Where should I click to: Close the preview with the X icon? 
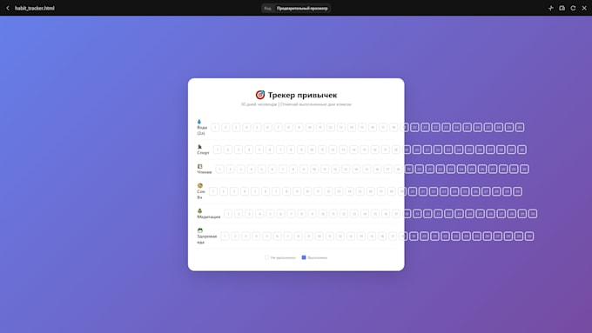click(x=584, y=8)
